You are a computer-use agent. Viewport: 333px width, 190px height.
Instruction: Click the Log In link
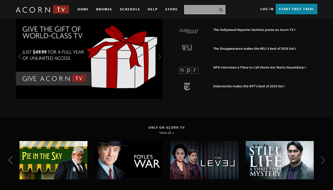(x=267, y=9)
